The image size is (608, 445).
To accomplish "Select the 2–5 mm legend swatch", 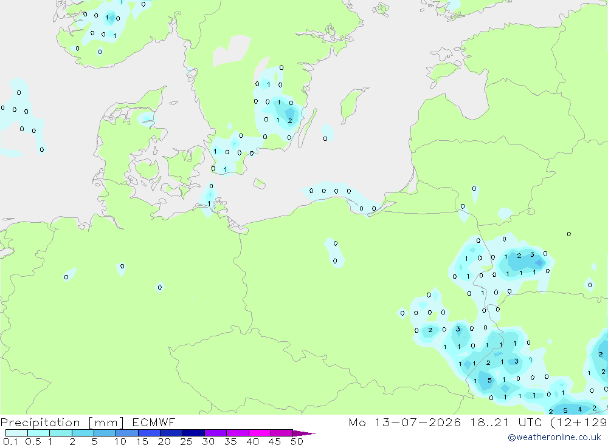I will [x=83, y=433].
